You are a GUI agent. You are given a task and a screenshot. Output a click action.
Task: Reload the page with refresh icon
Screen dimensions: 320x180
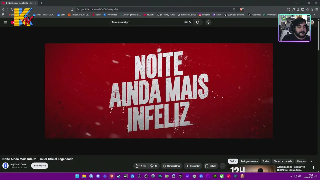coord(12,9)
